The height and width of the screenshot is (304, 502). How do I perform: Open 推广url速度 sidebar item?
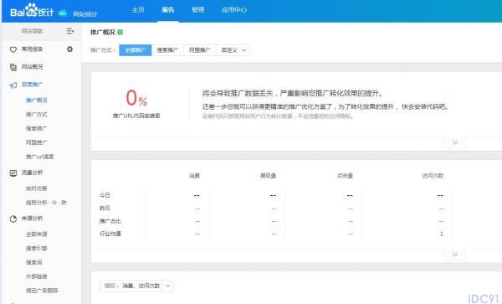pos(40,157)
